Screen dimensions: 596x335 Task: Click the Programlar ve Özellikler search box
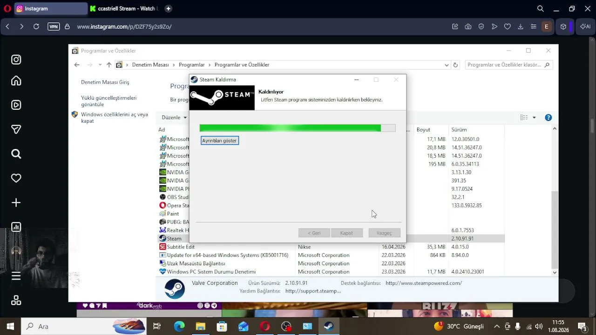pos(509,65)
